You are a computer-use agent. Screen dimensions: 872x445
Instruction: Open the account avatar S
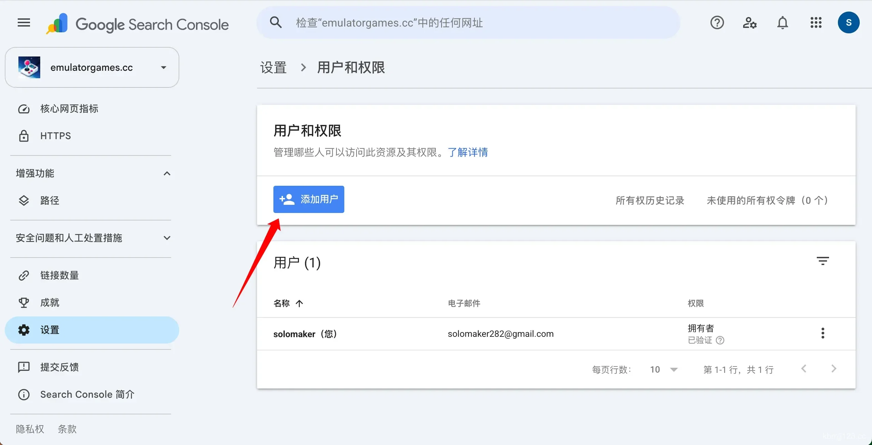pyautogui.click(x=848, y=23)
